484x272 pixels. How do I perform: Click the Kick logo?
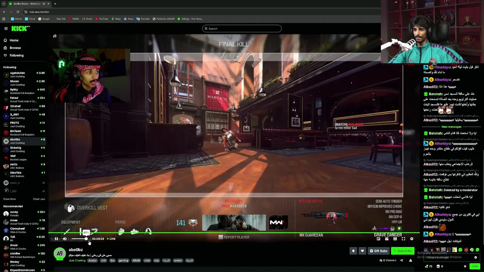pos(20,29)
